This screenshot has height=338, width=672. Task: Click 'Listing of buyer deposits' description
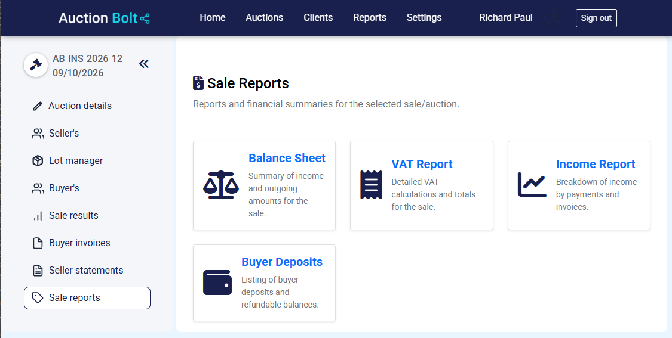point(280,292)
